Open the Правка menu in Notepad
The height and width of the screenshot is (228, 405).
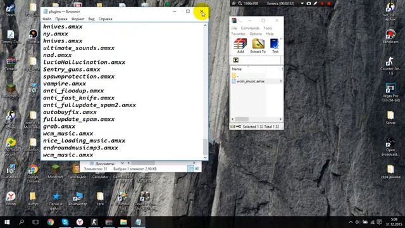pyautogui.click(x=61, y=19)
